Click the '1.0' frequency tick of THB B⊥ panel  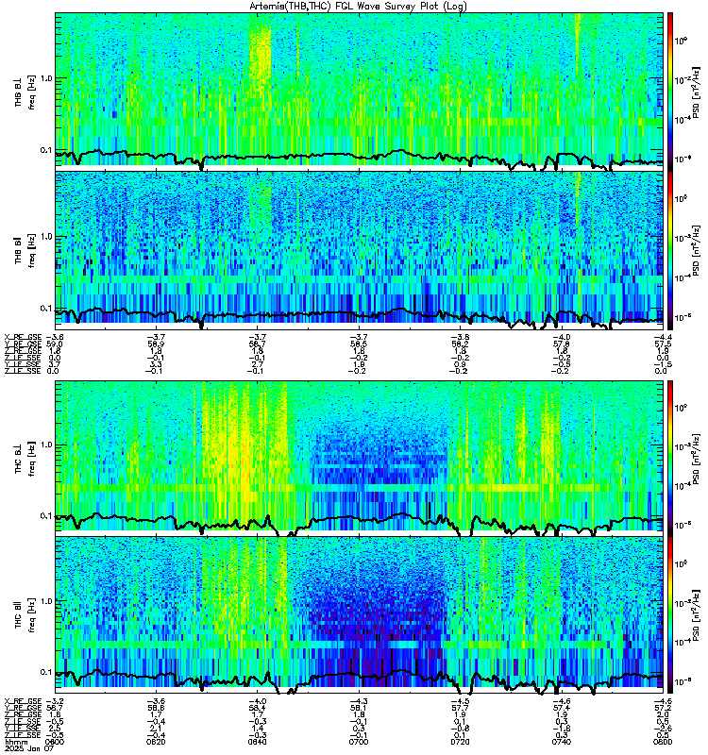click(46, 78)
